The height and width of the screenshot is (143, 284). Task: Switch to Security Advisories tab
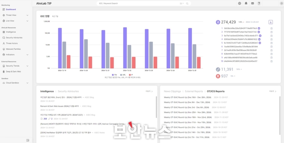pos(68,91)
